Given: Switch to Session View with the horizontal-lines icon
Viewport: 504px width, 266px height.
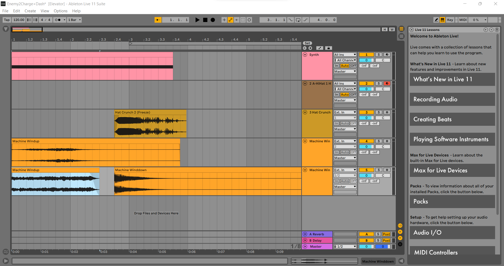Looking at the screenshot, I should pos(401,29).
